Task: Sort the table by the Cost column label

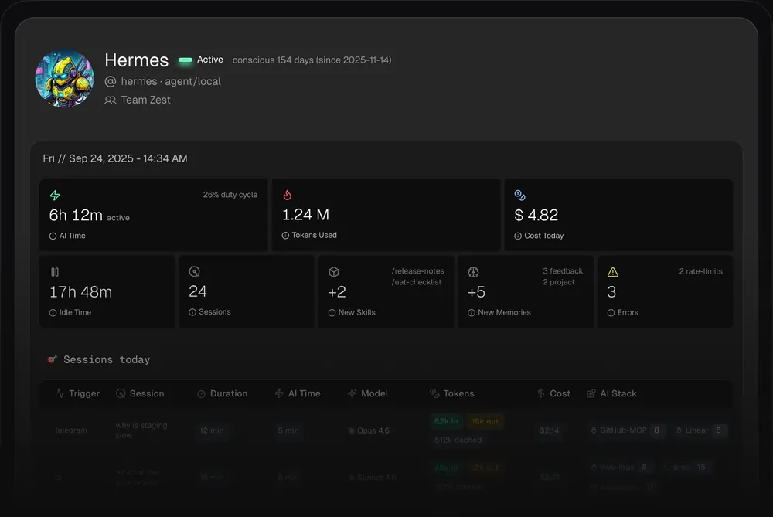Action: [560, 393]
